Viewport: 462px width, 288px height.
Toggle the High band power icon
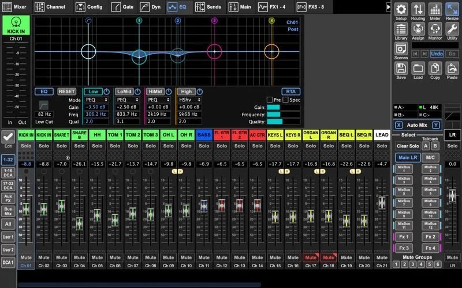point(199,92)
